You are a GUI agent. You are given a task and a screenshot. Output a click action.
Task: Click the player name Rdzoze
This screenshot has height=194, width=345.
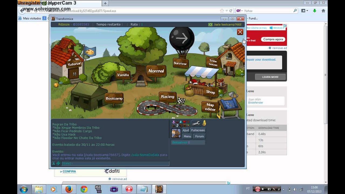tap(64, 25)
